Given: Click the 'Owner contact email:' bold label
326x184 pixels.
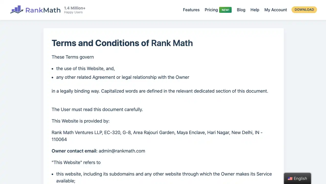Looking at the screenshot, I should tap(75, 151).
